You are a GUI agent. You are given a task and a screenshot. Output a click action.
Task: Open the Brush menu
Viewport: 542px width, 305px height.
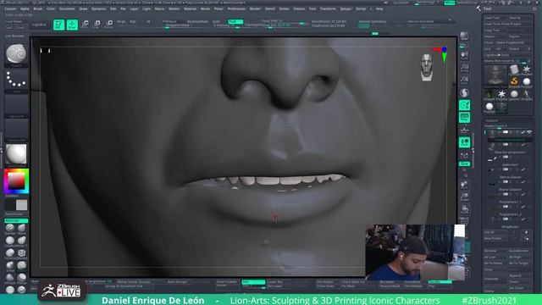(x=37, y=8)
